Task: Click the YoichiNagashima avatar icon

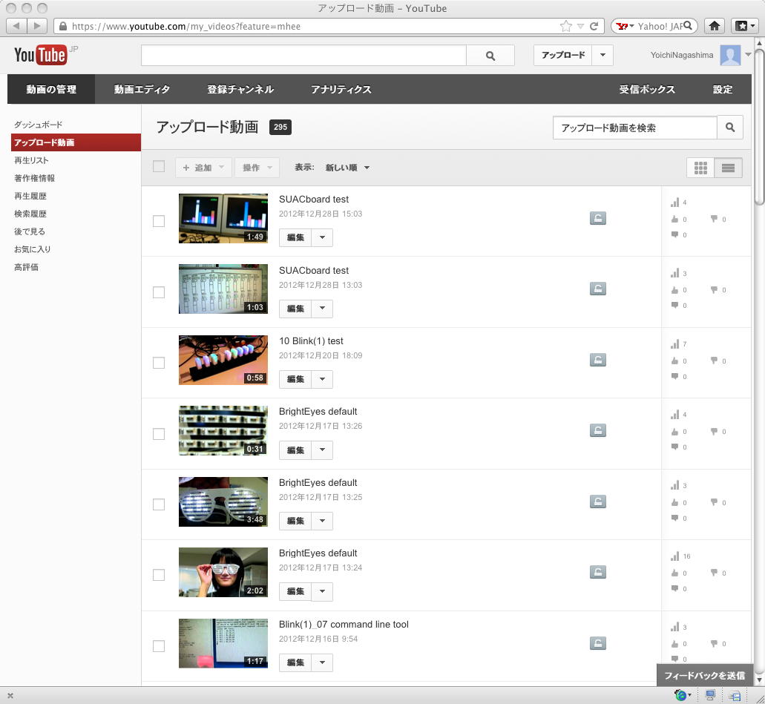Action: 730,55
